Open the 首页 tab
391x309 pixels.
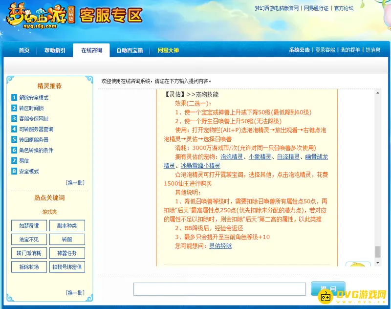[24, 50]
